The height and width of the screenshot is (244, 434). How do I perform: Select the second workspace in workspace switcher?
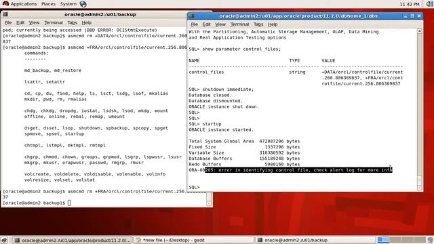[395, 240]
